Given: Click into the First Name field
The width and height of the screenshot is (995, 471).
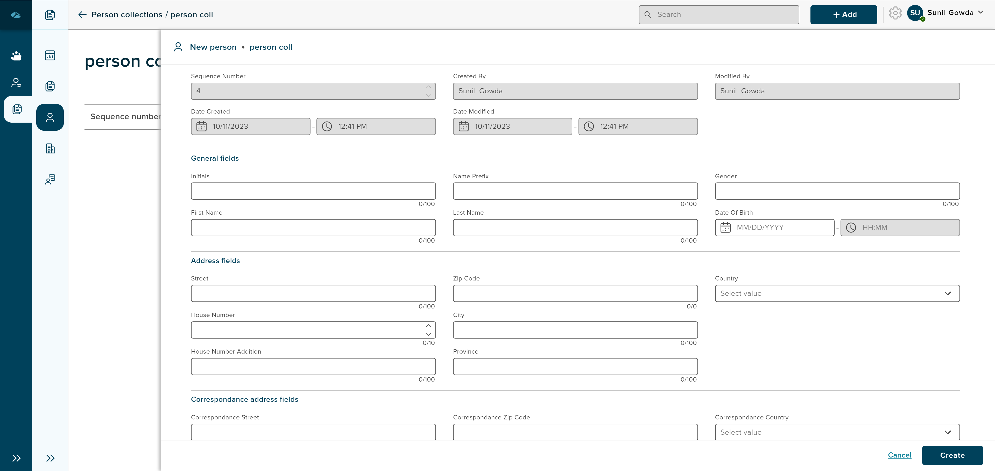Looking at the screenshot, I should [313, 228].
